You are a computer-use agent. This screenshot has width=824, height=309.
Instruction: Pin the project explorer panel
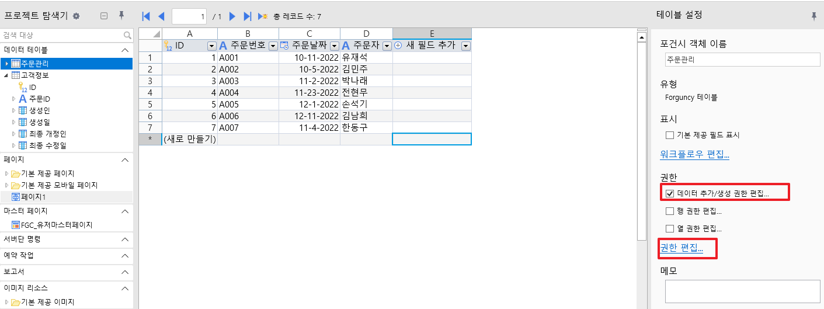coord(121,16)
